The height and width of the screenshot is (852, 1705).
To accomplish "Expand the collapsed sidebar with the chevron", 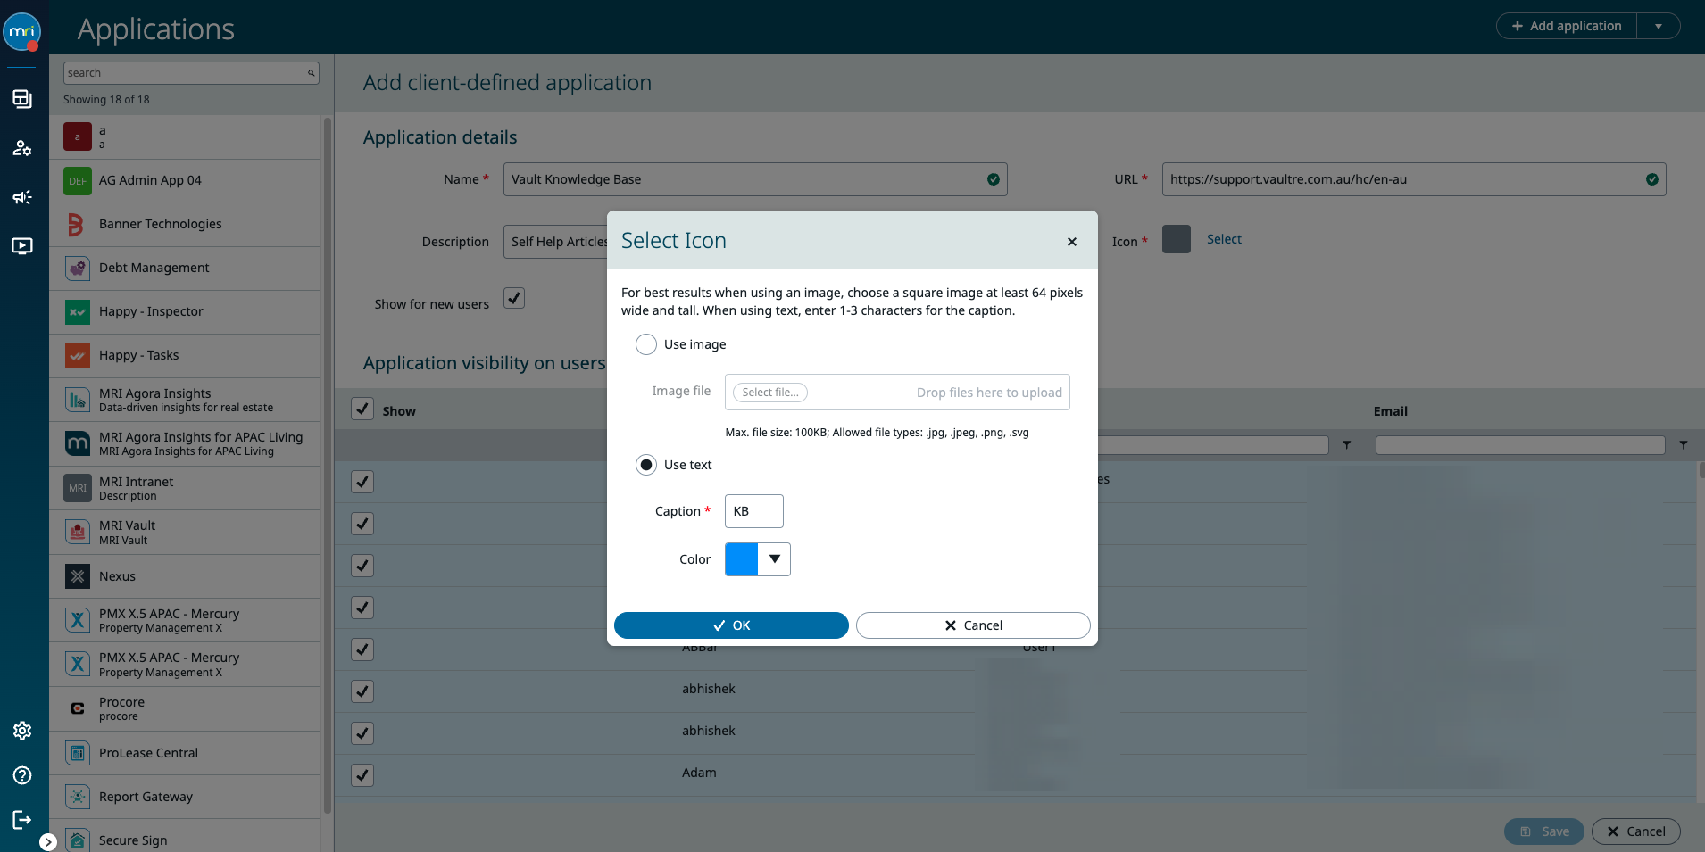I will click(x=48, y=840).
